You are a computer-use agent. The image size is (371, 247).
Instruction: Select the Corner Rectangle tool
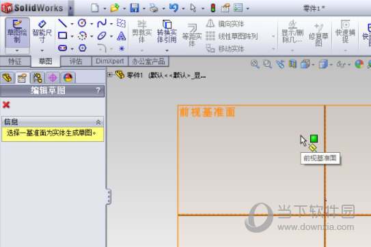(62, 35)
